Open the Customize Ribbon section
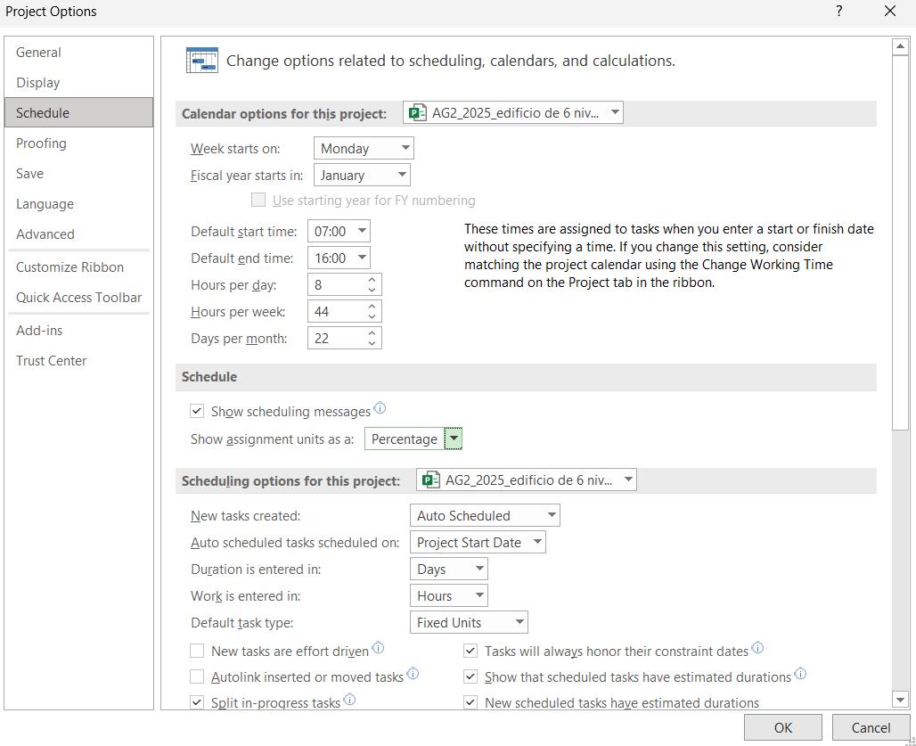Viewport: 916px width, 746px height. tap(70, 267)
